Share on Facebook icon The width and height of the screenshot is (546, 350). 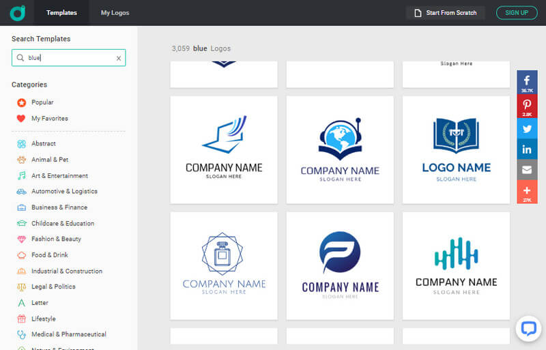click(527, 82)
